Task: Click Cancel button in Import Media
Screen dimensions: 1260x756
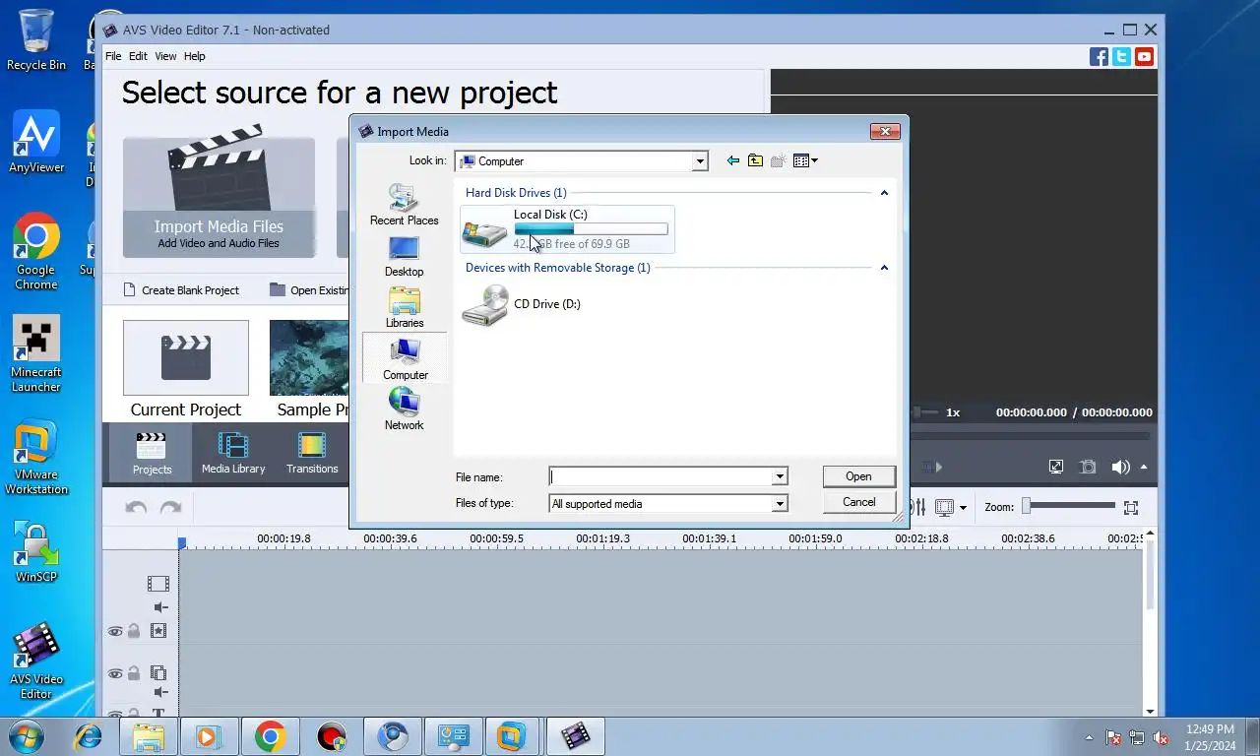Action: coord(858,502)
